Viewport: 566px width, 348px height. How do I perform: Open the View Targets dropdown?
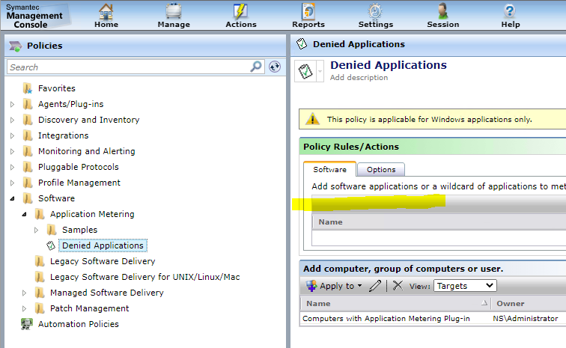pos(465,286)
